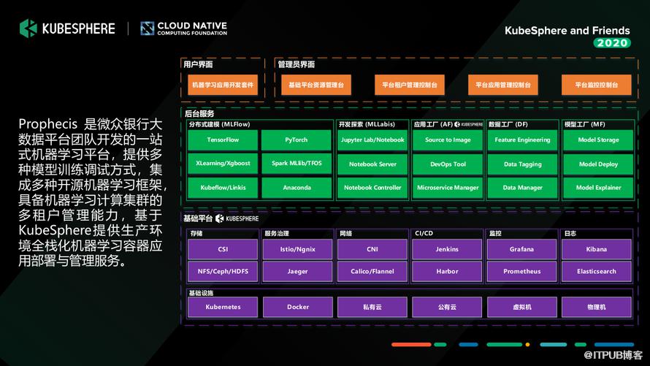The image size is (650, 366).
Task: Click the 服务治理 column header
Action: coord(277,233)
